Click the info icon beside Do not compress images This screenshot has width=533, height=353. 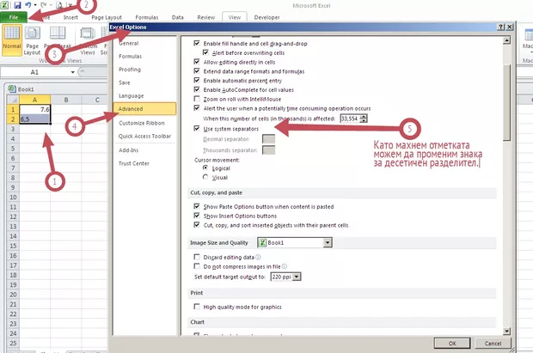(x=285, y=266)
